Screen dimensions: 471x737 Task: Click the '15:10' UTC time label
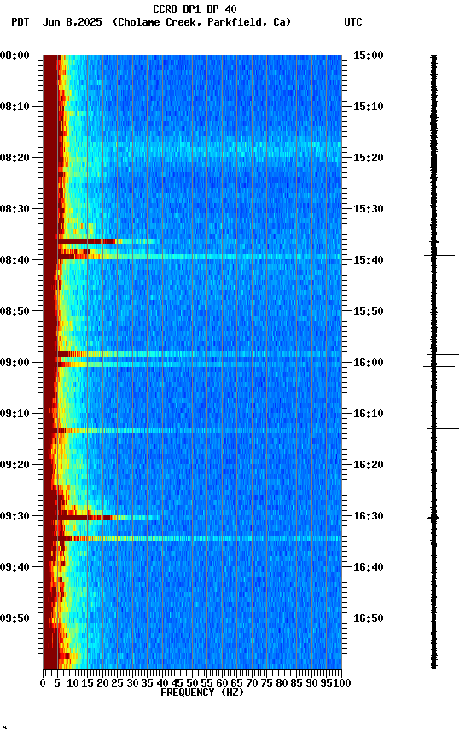click(369, 107)
